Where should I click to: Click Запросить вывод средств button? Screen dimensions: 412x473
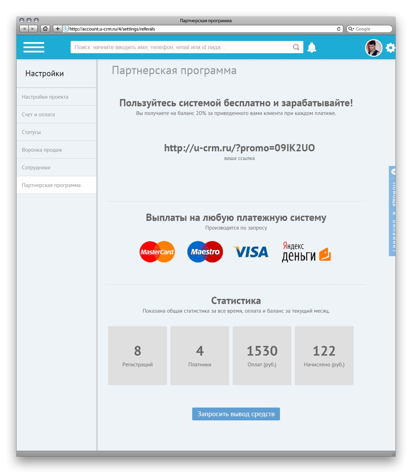click(x=236, y=414)
